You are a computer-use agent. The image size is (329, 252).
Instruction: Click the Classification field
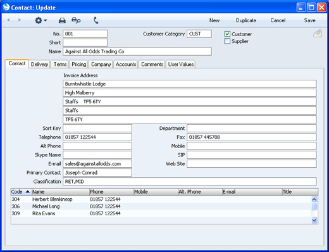(x=190, y=181)
